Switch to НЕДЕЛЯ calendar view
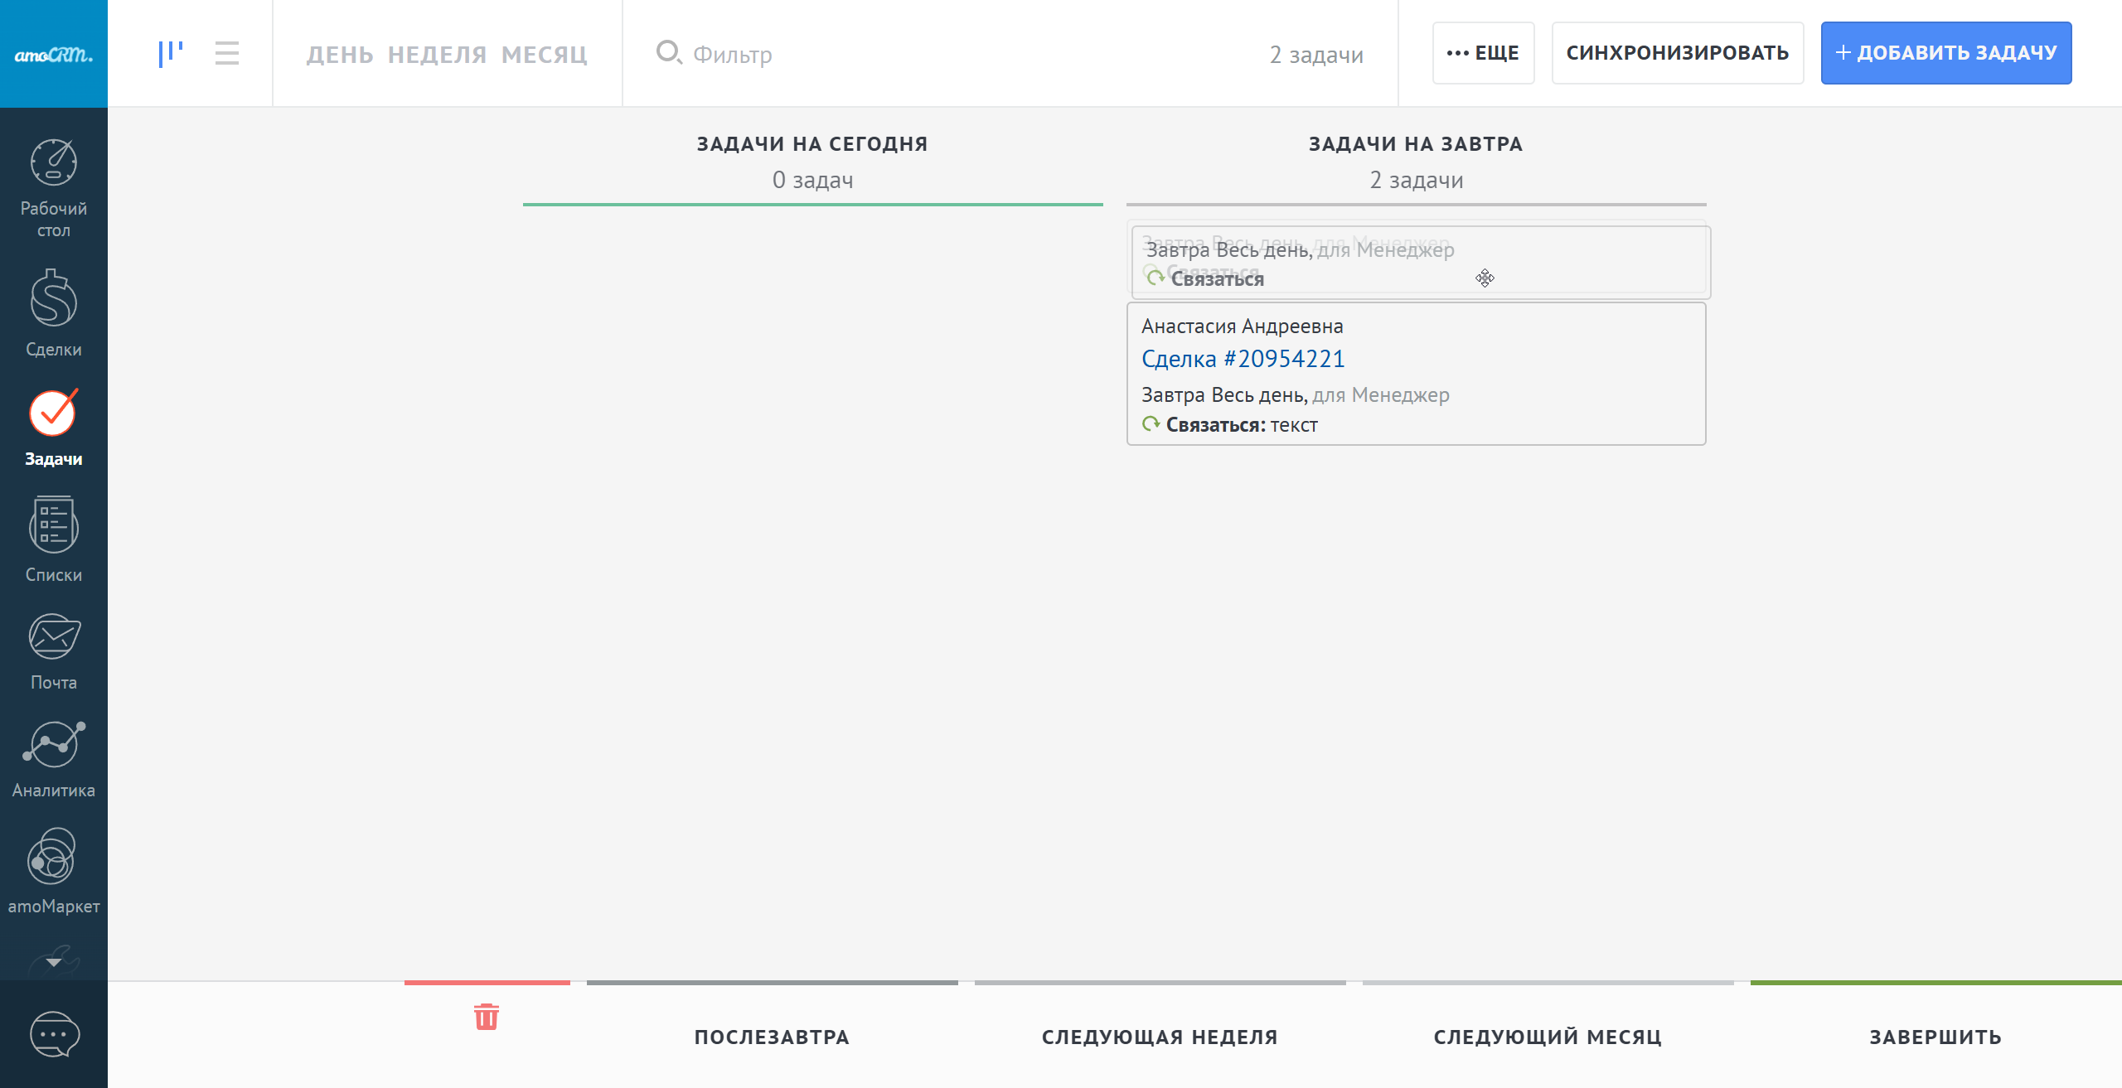 [437, 55]
